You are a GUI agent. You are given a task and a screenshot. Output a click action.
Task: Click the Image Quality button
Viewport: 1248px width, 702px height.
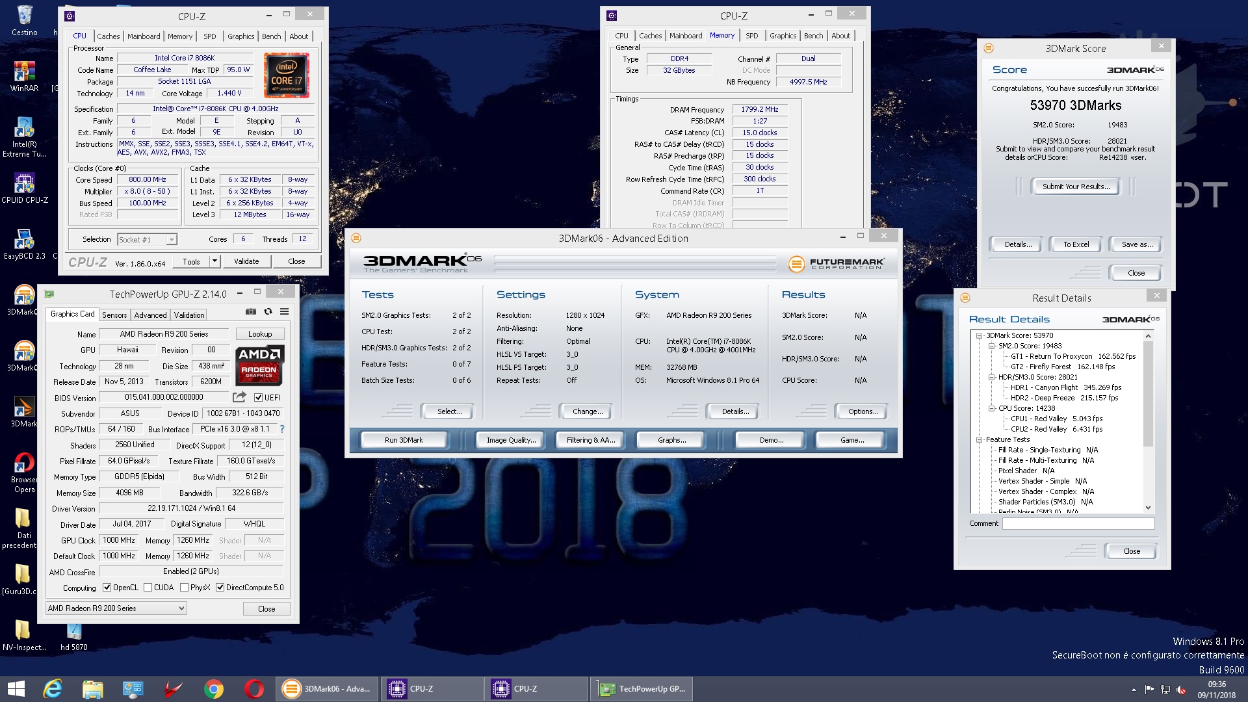pyautogui.click(x=512, y=440)
